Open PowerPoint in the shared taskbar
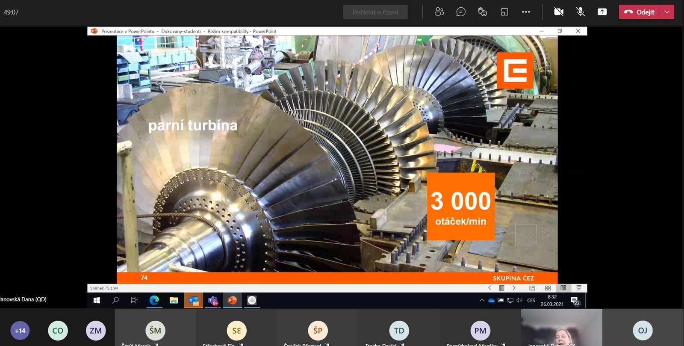 tap(232, 300)
